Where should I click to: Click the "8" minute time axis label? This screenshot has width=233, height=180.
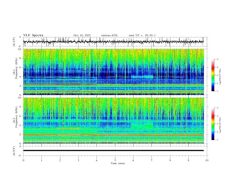click(x=170, y=160)
